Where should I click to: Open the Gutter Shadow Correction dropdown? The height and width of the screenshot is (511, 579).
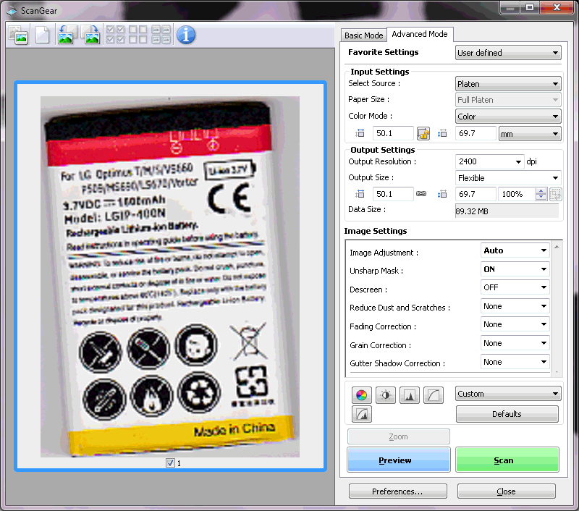point(515,362)
